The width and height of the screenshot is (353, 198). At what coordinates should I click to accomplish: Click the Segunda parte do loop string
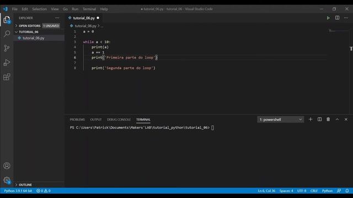coord(129,68)
